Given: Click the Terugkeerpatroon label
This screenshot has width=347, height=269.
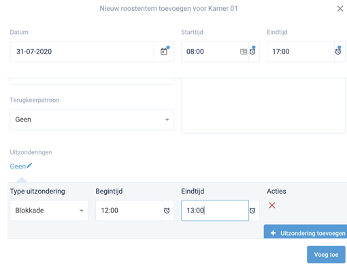Looking at the screenshot, I should coord(35,100).
